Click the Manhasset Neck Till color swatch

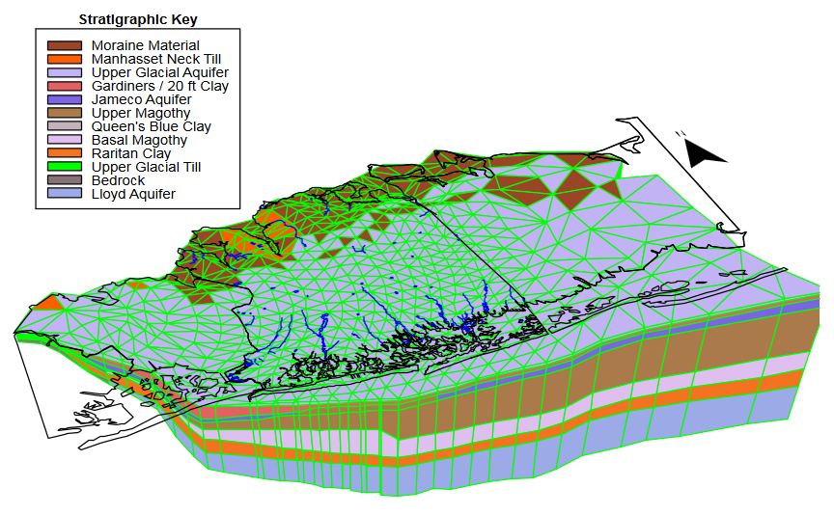(x=65, y=59)
